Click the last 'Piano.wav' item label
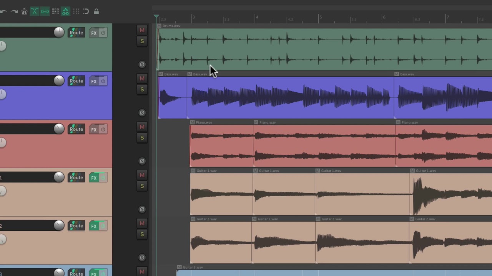 tap(409, 123)
